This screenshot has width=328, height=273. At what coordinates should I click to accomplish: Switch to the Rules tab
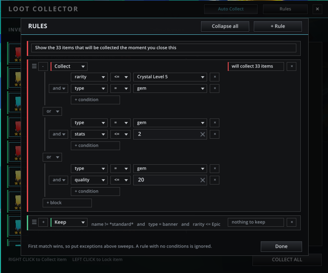pyautogui.click(x=285, y=9)
